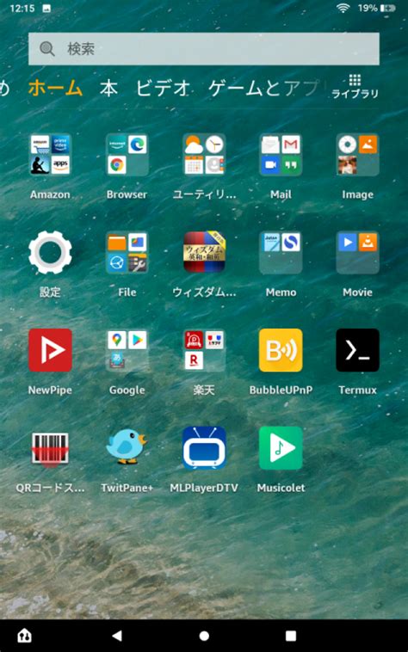Launch the Musicolet music player
This screenshot has height=652, width=408.
[x=281, y=448]
